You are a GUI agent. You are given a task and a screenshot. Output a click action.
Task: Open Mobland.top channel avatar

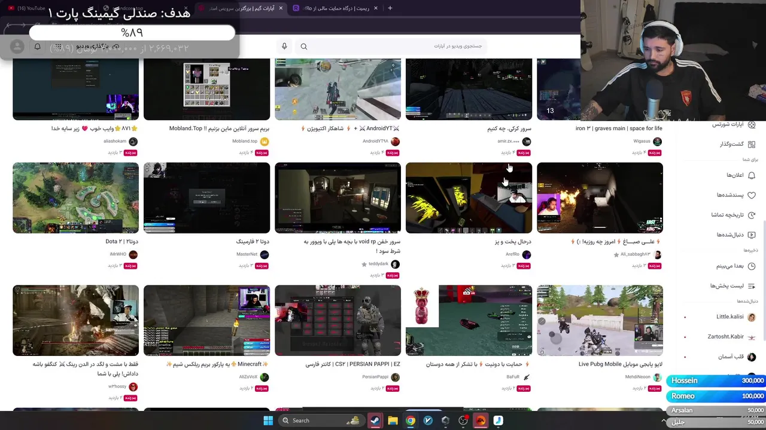point(265,142)
